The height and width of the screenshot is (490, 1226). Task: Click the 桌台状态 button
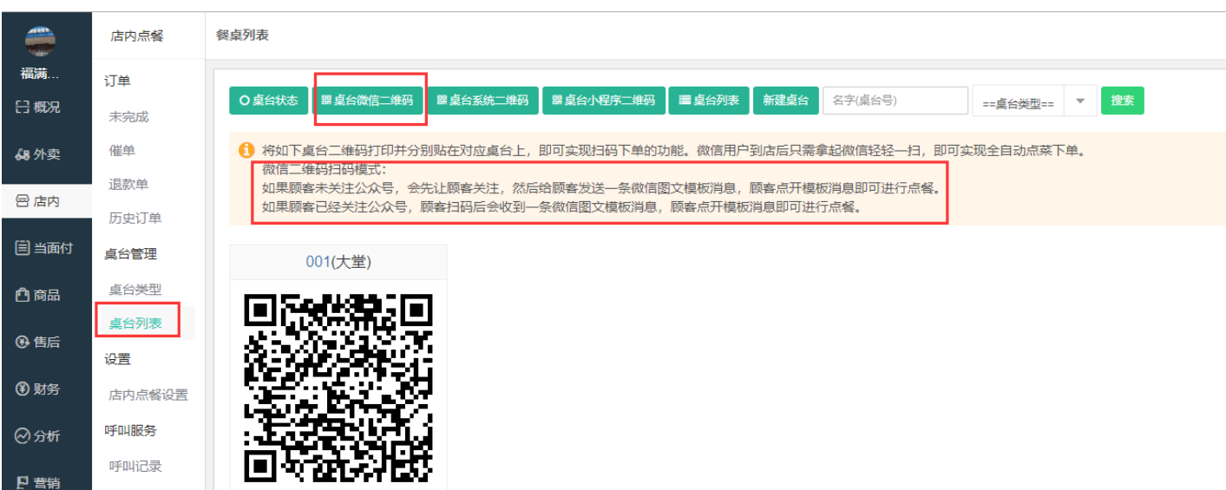coord(268,101)
